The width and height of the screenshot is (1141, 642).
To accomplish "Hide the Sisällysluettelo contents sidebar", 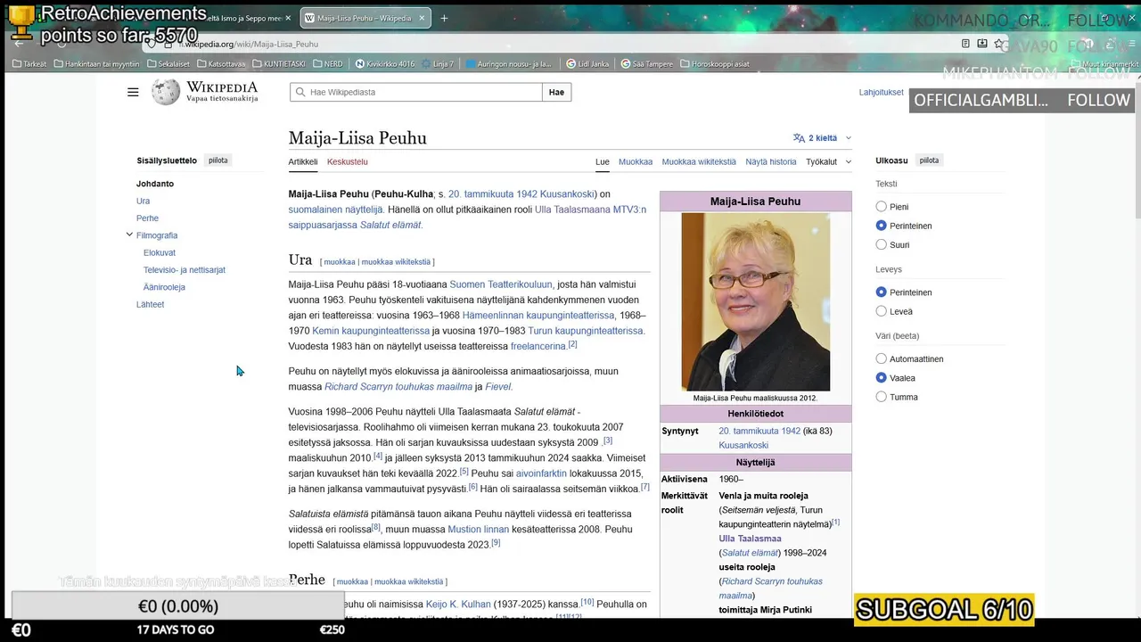I will click(218, 160).
